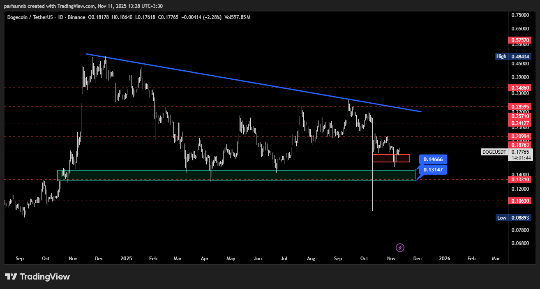
Task: Click the 2026 label on time axis
Action: [444, 259]
